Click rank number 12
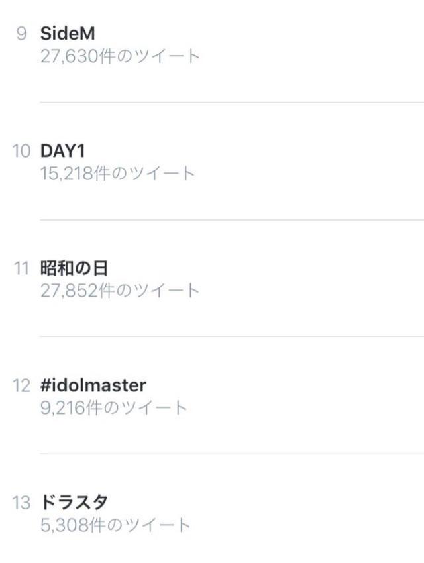 [x=21, y=385]
